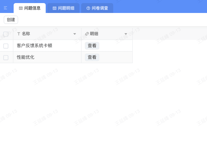Click the 明细 column header label
Screen dimensions: 207x144
tap(94, 34)
